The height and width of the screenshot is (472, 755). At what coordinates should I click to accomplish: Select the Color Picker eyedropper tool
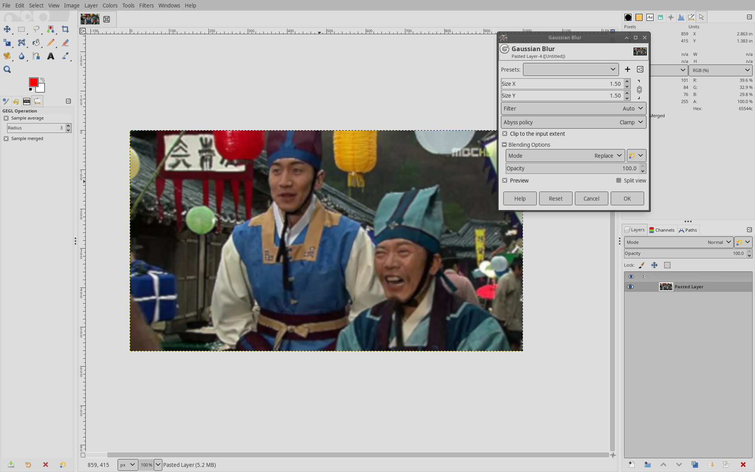click(65, 56)
